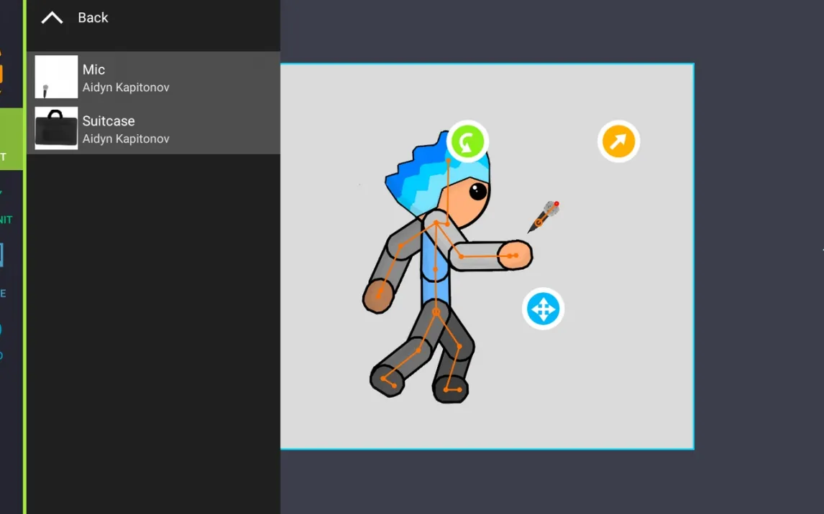
Task: Choose the Suitcase item name
Action: click(109, 121)
